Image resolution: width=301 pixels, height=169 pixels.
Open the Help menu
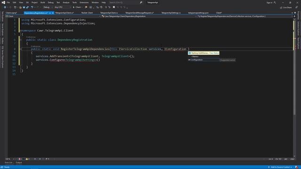pos(103,2)
